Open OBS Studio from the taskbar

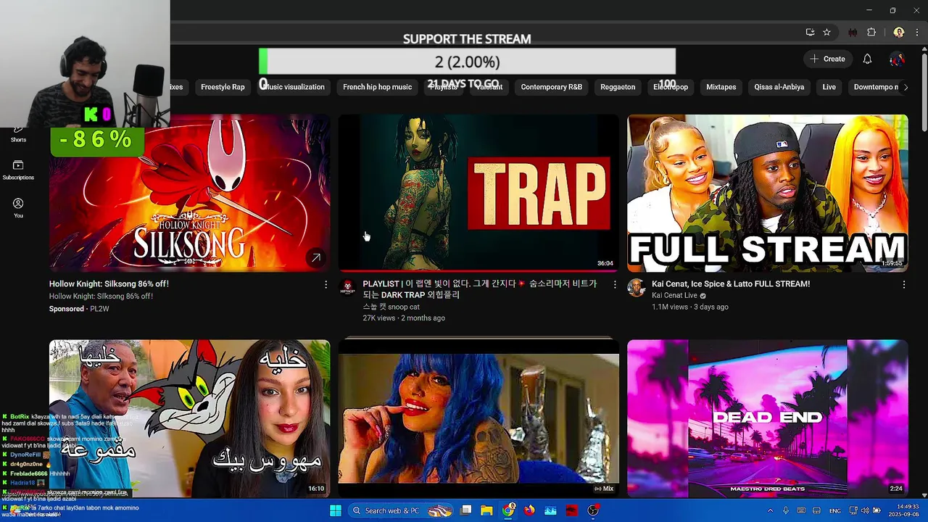click(593, 510)
